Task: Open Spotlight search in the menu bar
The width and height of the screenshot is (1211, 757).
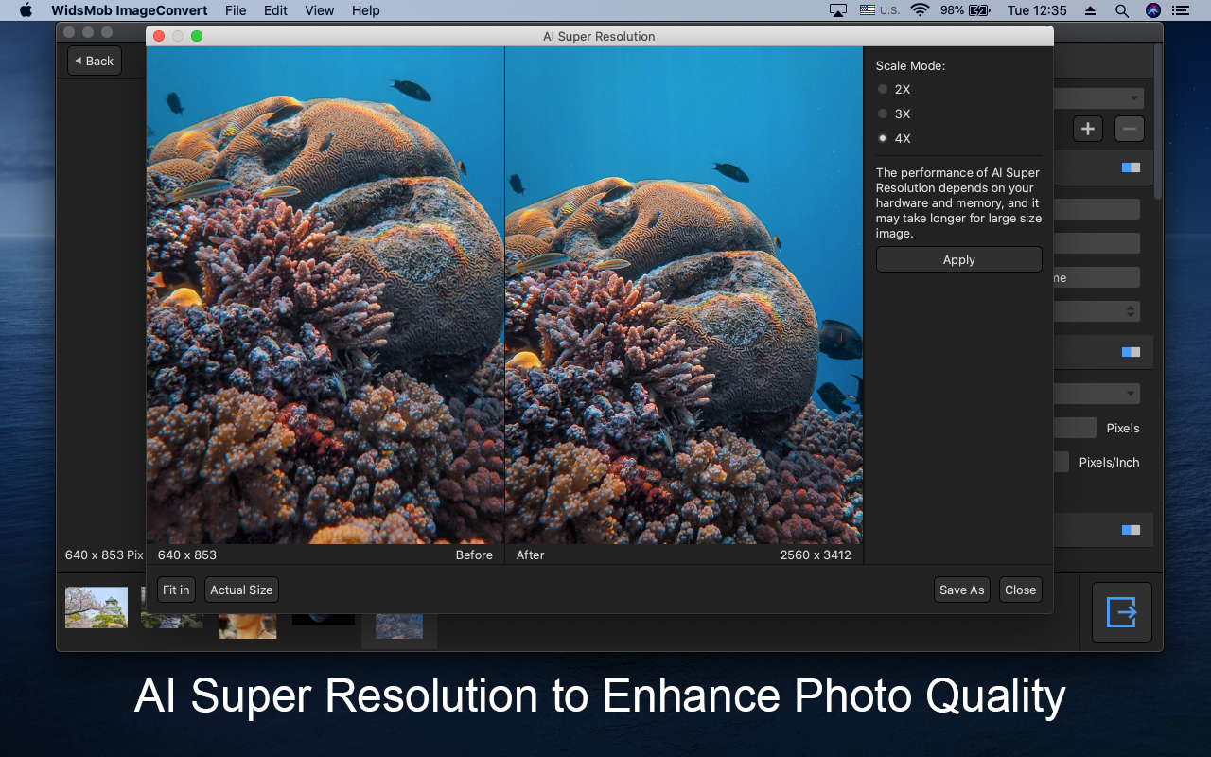Action: pyautogui.click(x=1121, y=10)
